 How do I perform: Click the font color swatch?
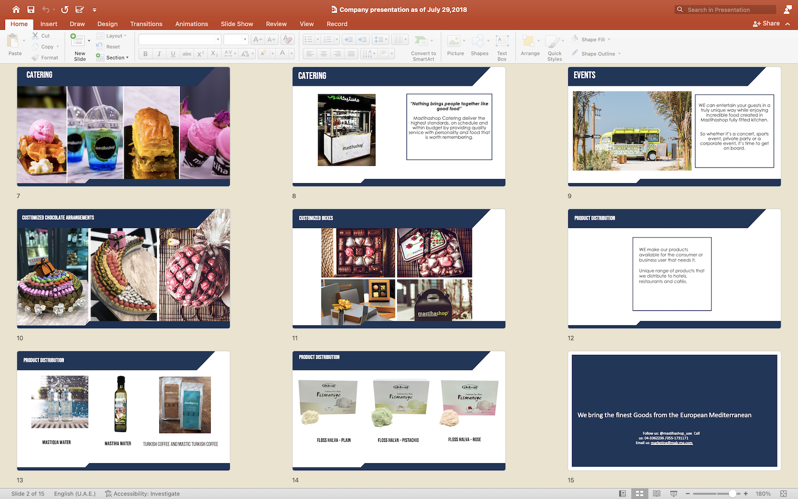point(282,53)
